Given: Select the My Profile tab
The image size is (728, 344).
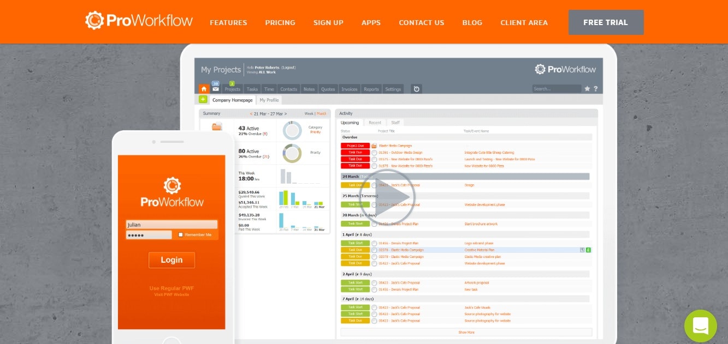Looking at the screenshot, I should coord(269,100).
